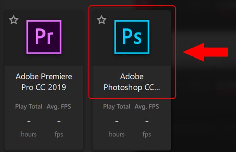236x152 pixels.
Task: Click the Adobe Premiere Pro Pr icon
Action: pyautogui.click(x=44, y=37)
